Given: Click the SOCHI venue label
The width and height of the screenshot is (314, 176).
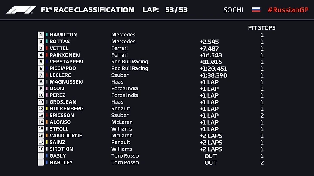Looking at the screenshot, I should [x=233, y=9].
